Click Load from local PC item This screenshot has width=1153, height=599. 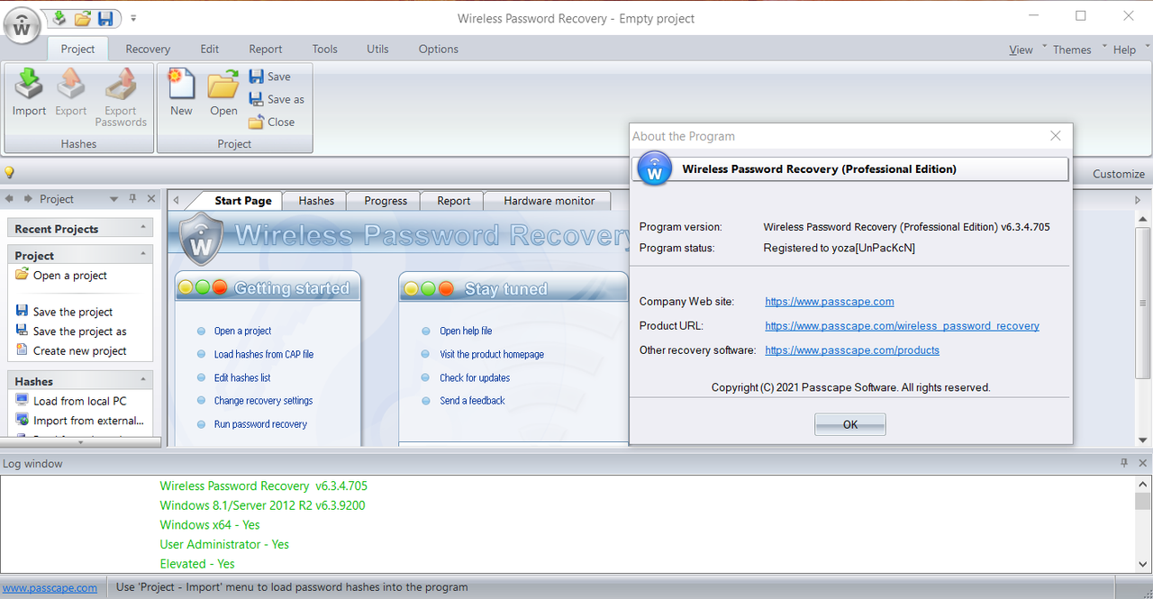pos(71,401)
